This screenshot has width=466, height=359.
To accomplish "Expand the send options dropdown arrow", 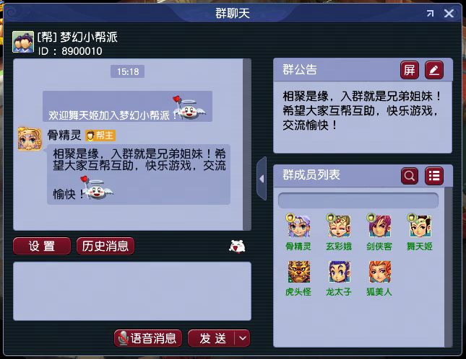I will (243, 338).
